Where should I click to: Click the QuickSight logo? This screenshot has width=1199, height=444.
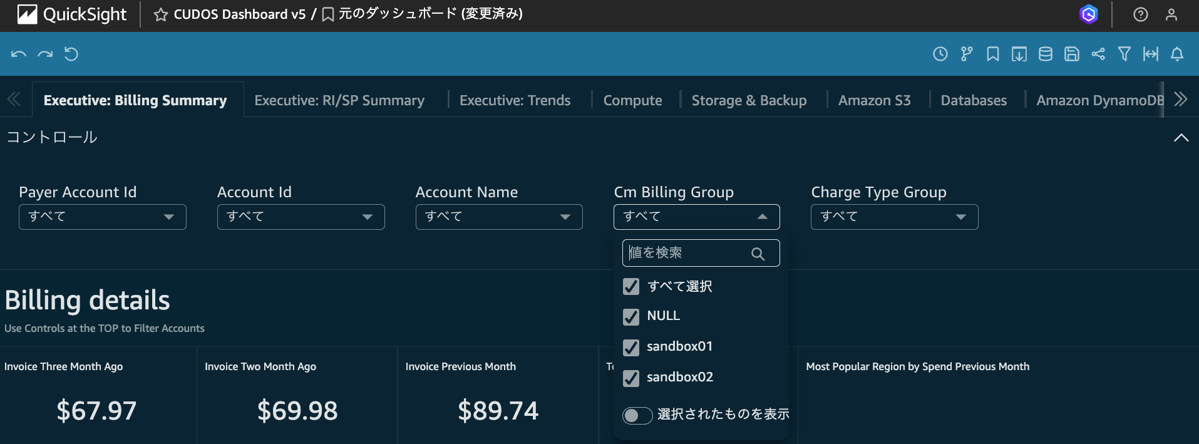[x=71, y=14]
